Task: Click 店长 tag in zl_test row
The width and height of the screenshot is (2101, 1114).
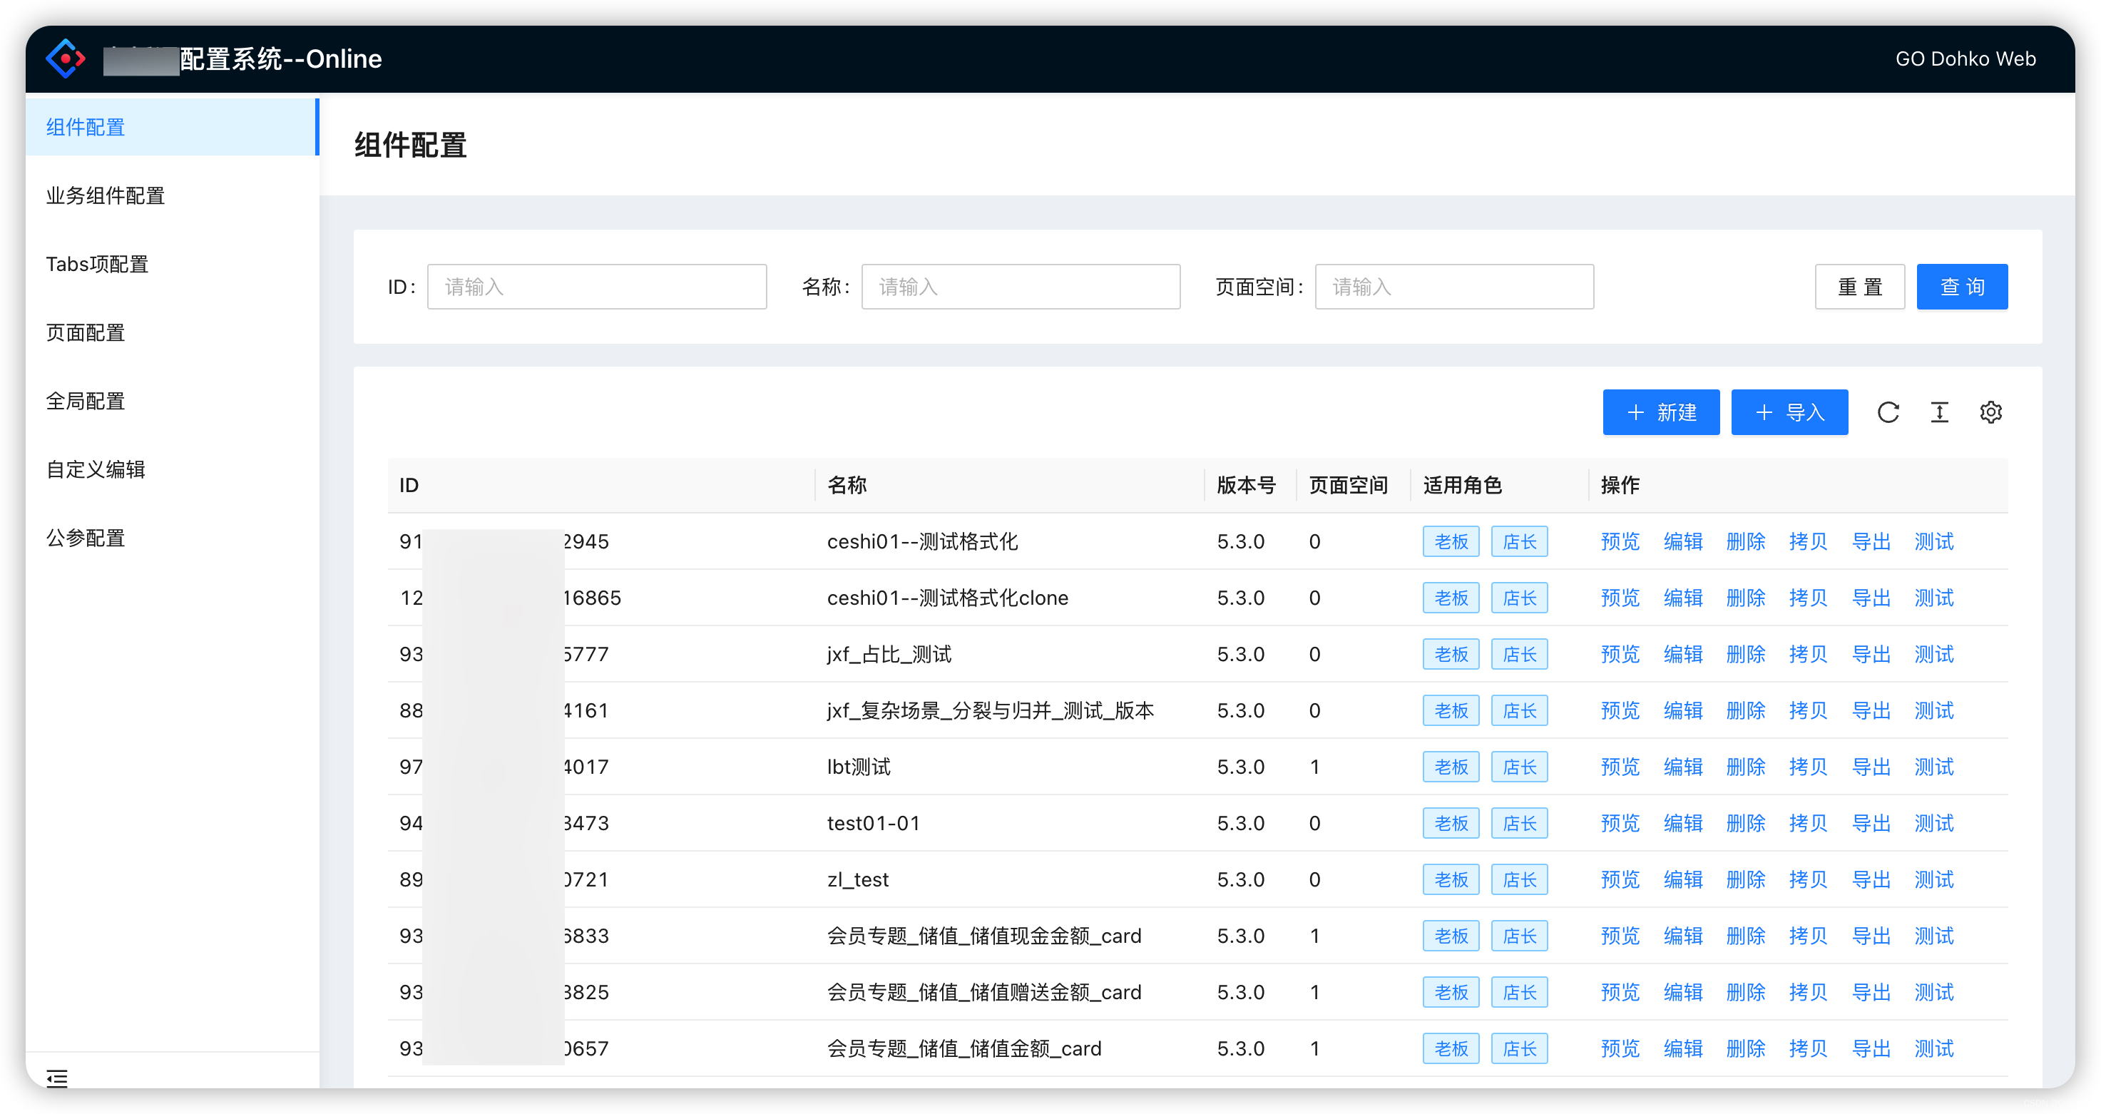Action: coord(1520,879)
